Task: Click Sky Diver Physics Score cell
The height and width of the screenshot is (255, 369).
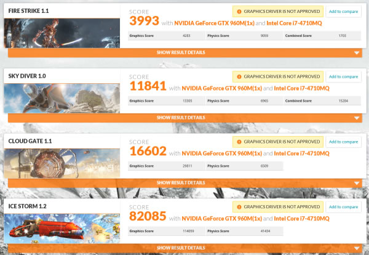Action: (244, 101)
